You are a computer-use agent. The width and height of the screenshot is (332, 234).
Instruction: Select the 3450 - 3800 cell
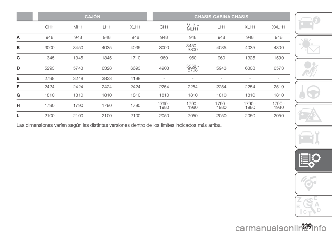(193, 48)
